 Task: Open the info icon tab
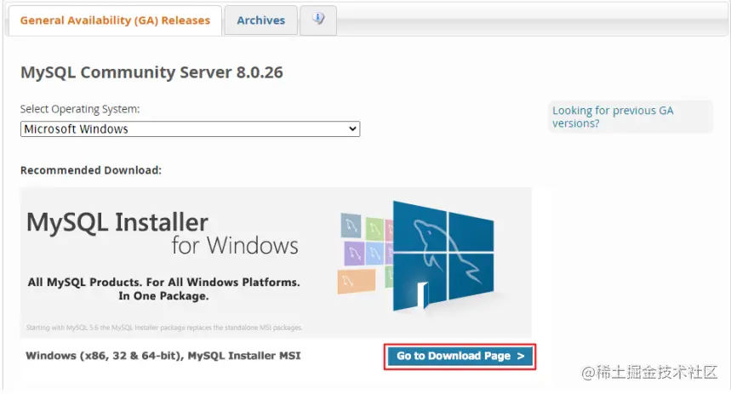click(318, 20)
